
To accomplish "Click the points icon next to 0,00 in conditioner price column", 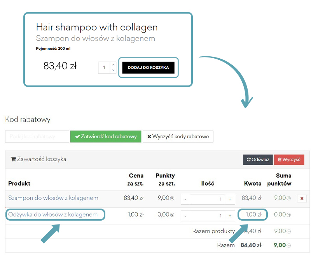I will 172,214.
